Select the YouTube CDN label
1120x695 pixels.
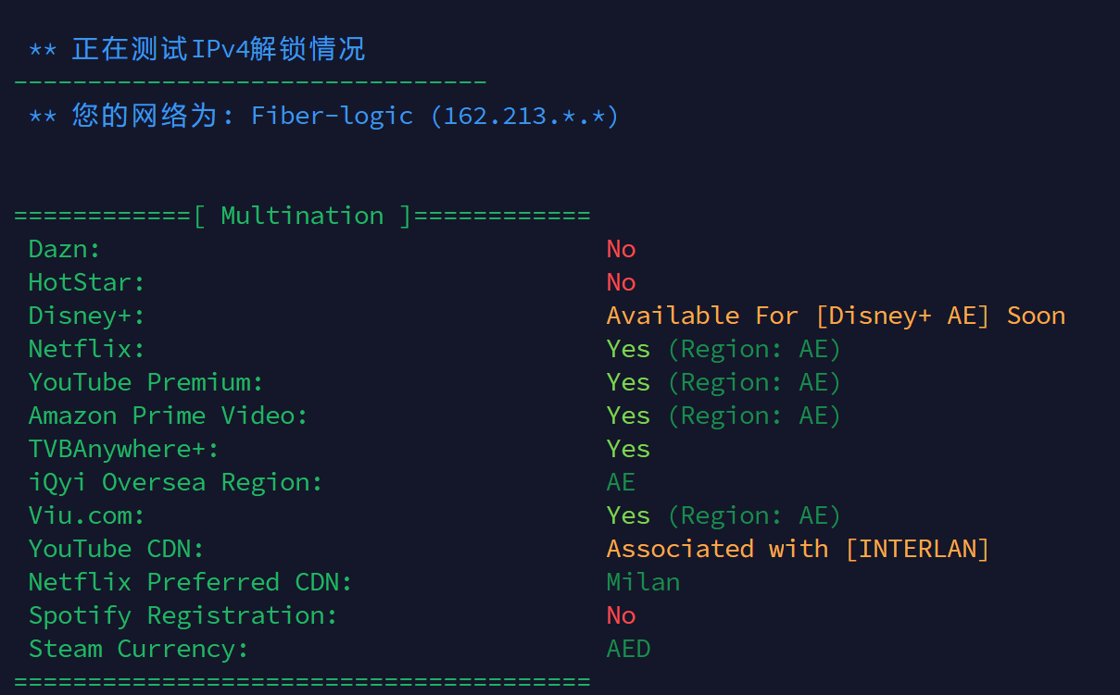[x=117, y=549]
